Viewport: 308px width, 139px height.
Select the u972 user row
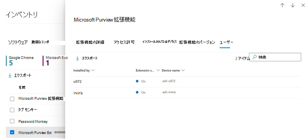(187, 82)
